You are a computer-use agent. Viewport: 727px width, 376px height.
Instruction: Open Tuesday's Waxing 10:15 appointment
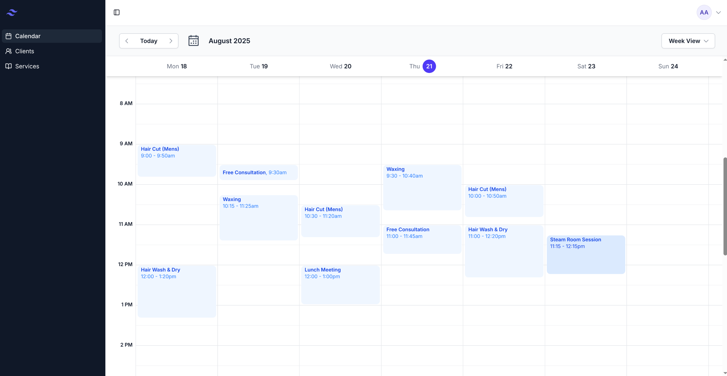pos(258,218)
